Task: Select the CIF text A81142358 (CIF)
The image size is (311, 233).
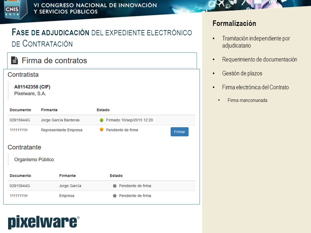Action: (x=32, y=87)
